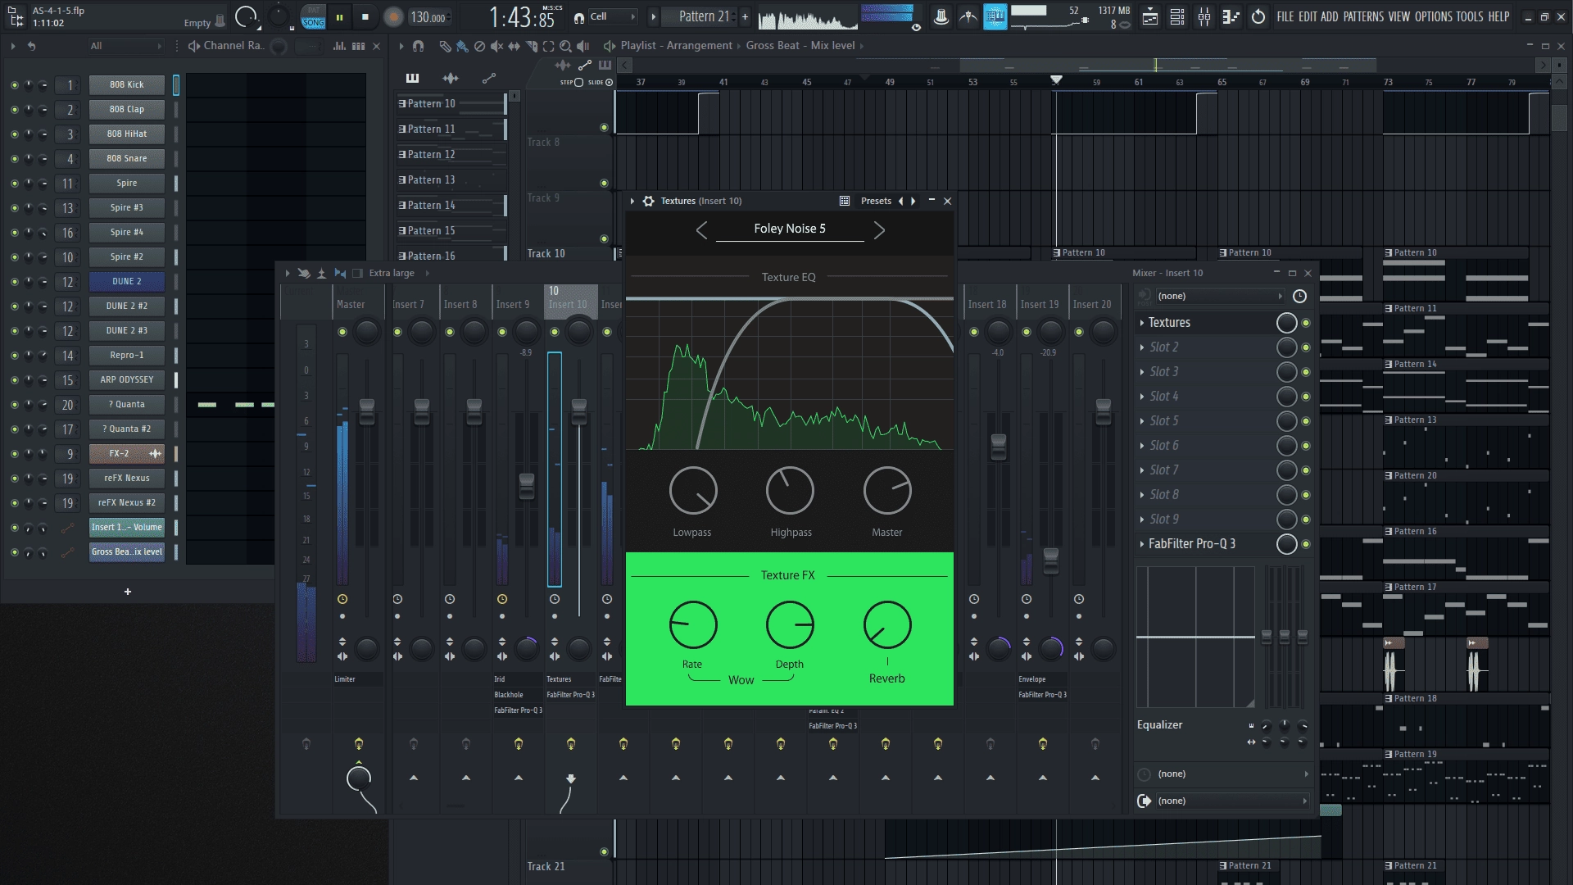This screenshot has height=885, width=1573.
Task: Open the OPTIONS menu
Action: click(x=1434, y=16)
